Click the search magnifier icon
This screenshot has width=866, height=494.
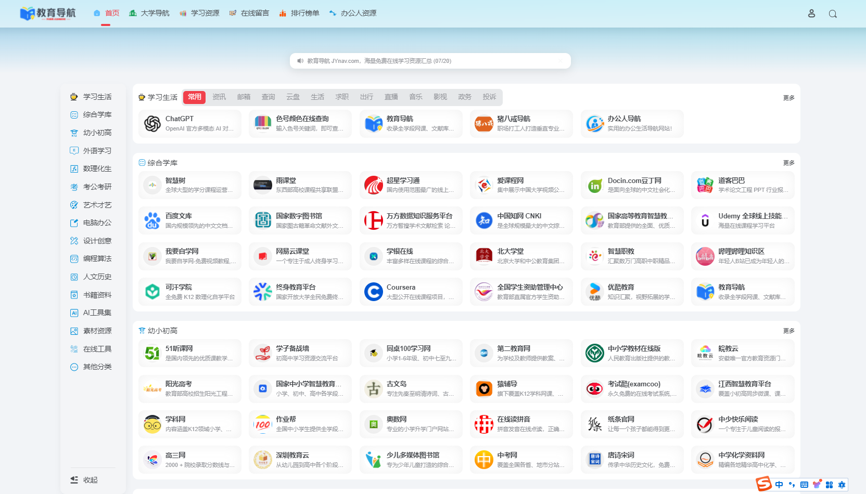pyautogui.click(x=833, y=14)
